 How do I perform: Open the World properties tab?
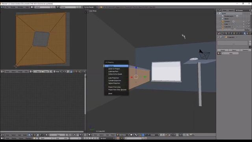232,33
